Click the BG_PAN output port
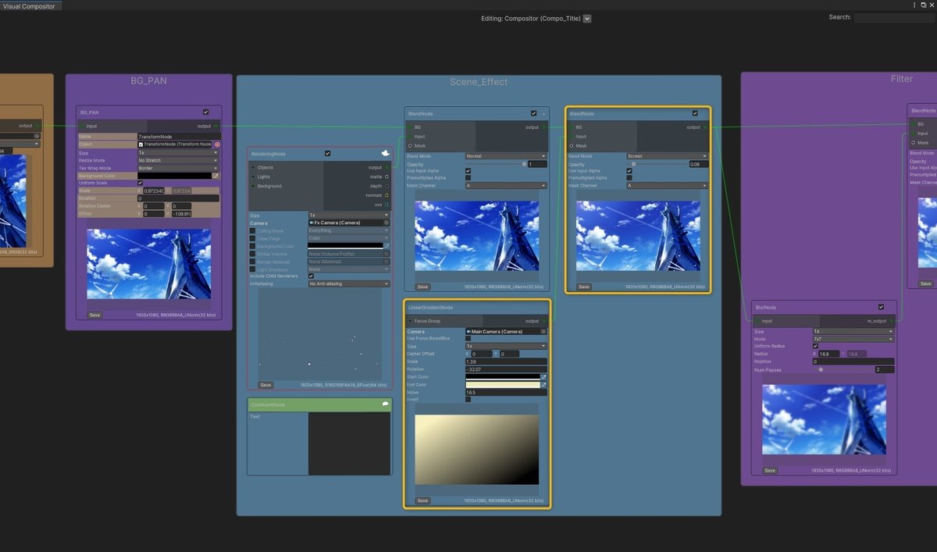Viewport: 937px width, 552px height. click(216, 126)
